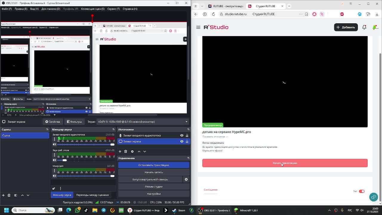Add a new scene with the plus icon
The width and height of the screenshot is (382, 215).
point(3,195)
